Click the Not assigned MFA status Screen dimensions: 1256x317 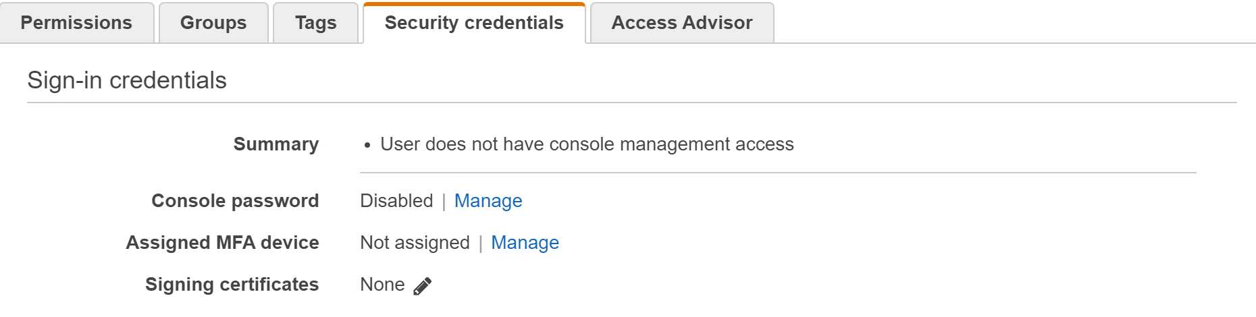click(x=415, y=243)
